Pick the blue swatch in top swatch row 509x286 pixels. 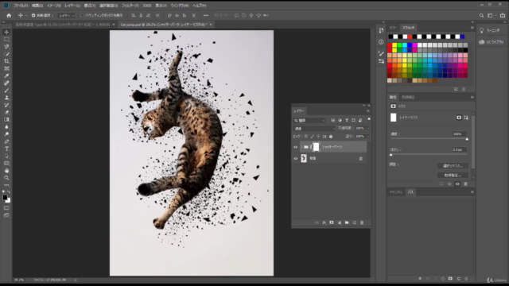click(462, 37)
